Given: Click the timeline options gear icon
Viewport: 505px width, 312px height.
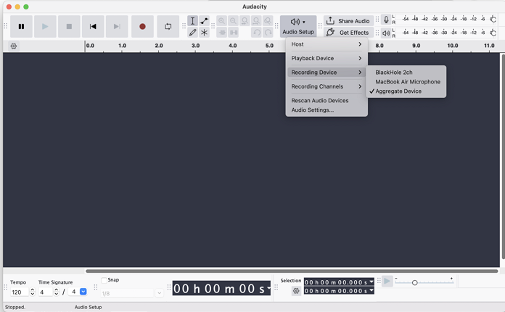Looking at the screenshot, I should [x=14, y=46].
